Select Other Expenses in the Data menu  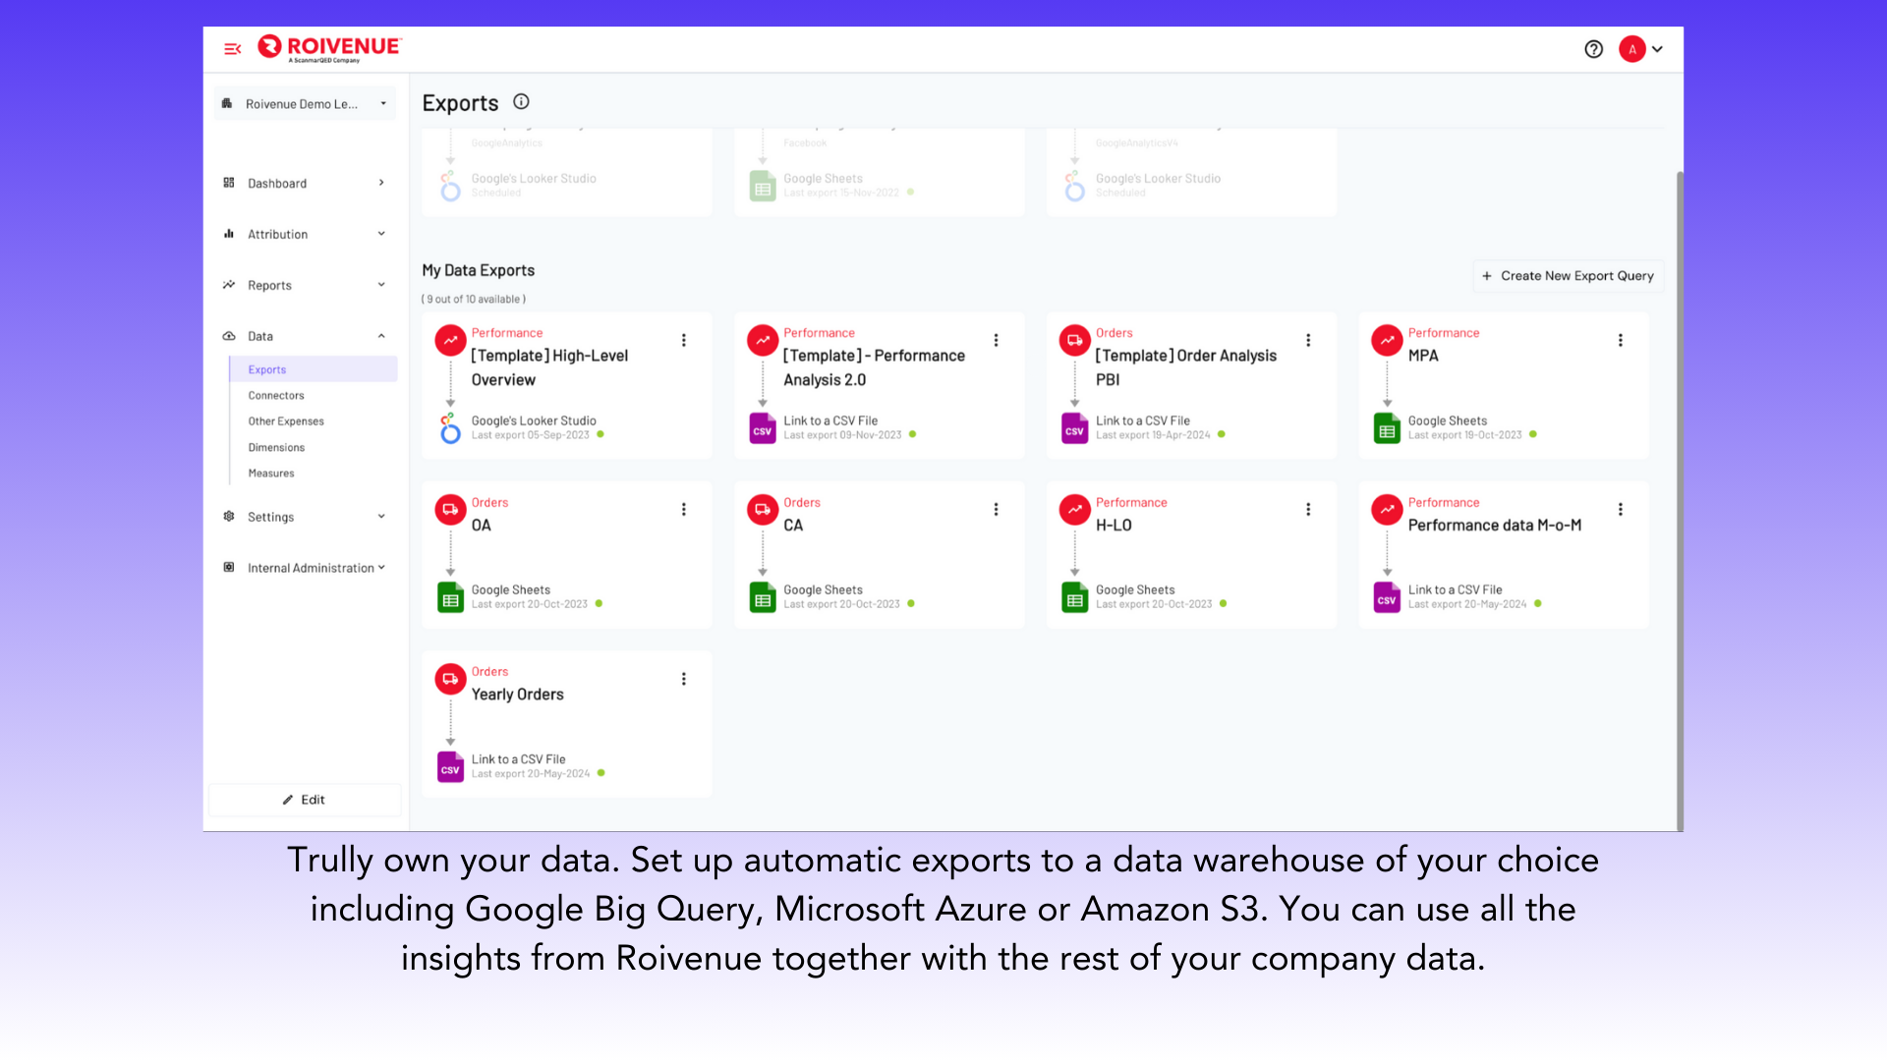point(286,420)
